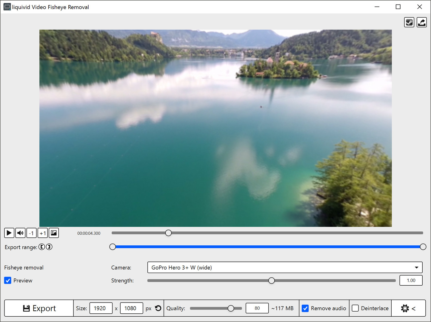The height and width of the screenshot is (322, 431).
Task: Step forward one frame with +1 button
Action: [42, 233]
